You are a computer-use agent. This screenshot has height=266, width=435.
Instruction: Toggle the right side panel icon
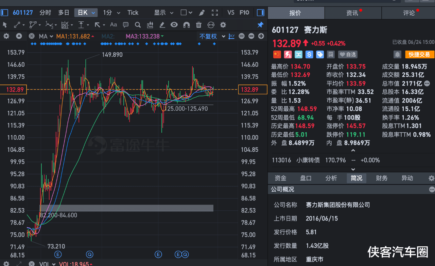pos(261,13)
